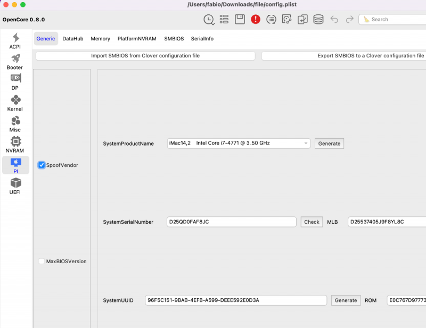
Task: Focus the SystemSerialNumber input field
Action: click(231, 222)
